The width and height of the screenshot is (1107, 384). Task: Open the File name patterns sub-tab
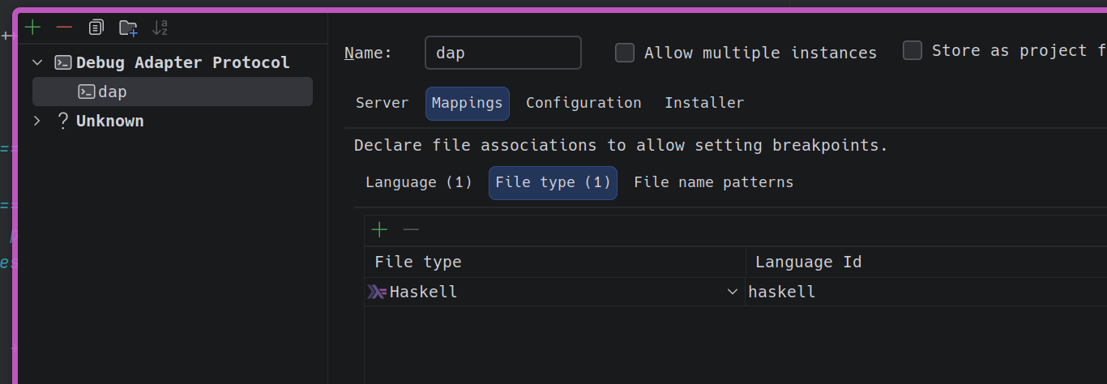(x=714, y=182)
